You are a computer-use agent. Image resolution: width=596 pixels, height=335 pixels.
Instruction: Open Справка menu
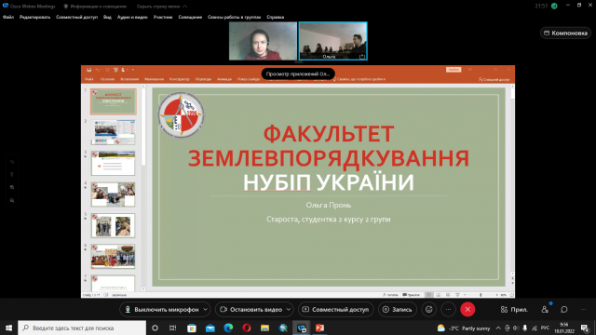tap(276, 17)
